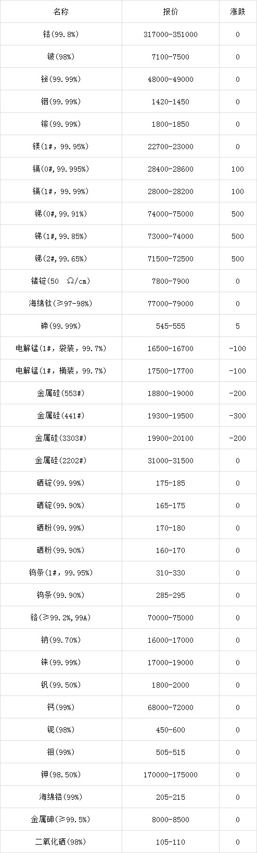Click the 名称 column header

click(61, 12)
